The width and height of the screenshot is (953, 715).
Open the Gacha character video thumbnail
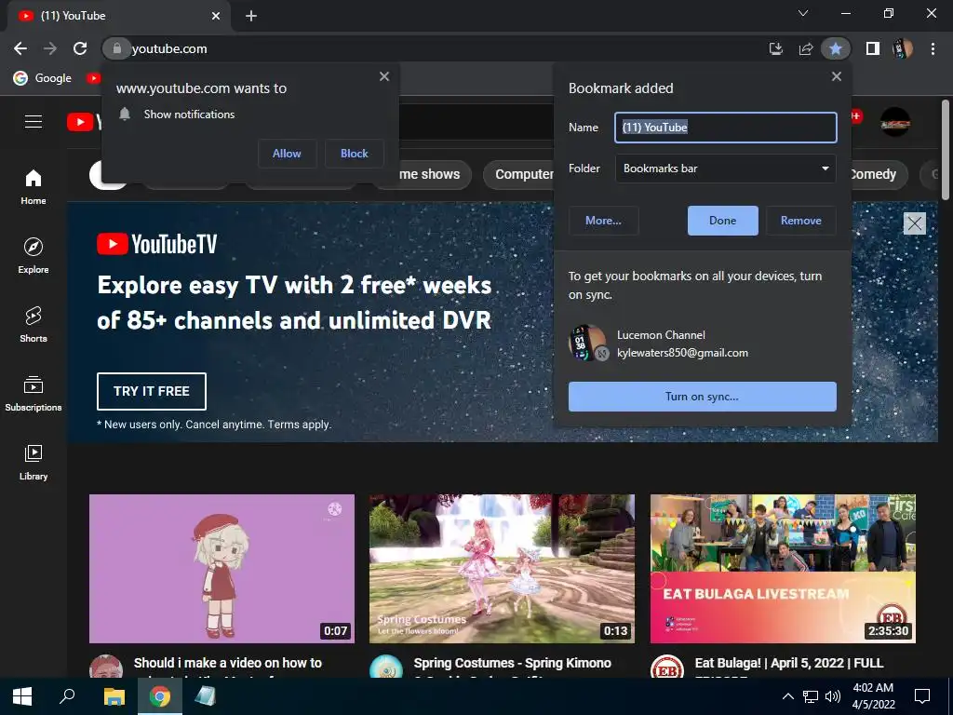point(221,569)
